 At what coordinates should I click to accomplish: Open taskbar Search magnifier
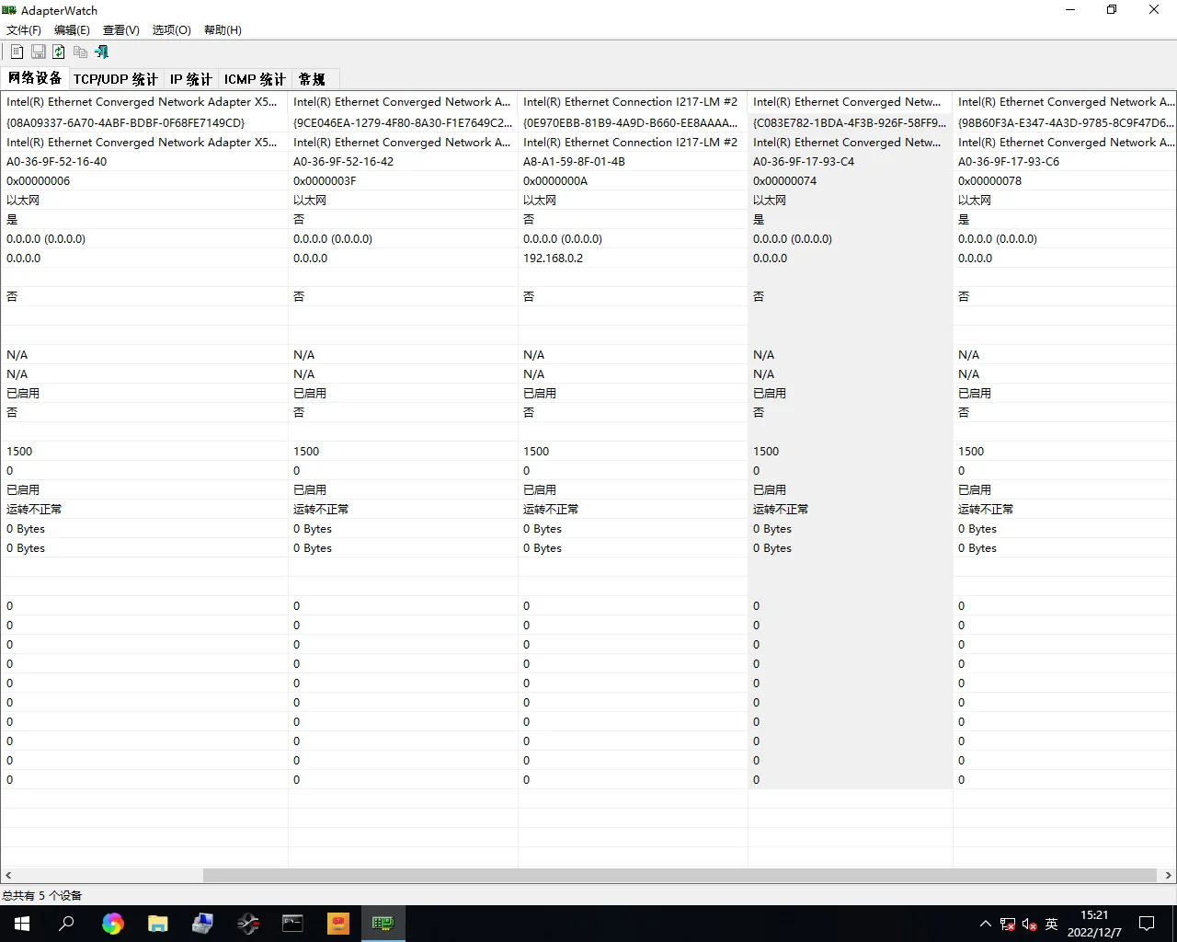66,924
